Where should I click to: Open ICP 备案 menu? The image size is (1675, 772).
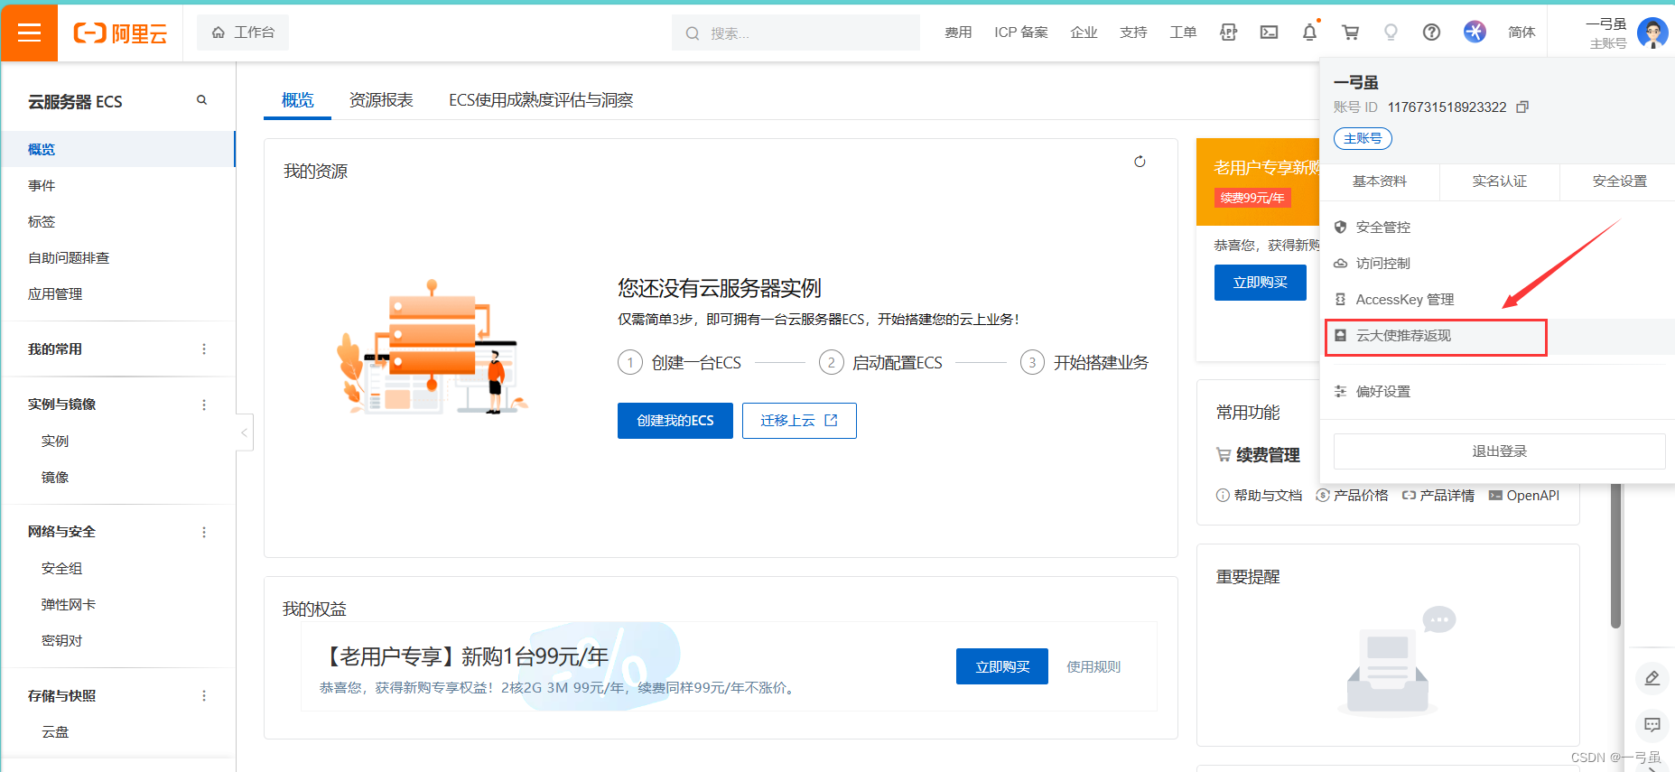[x=1021, y=33]
